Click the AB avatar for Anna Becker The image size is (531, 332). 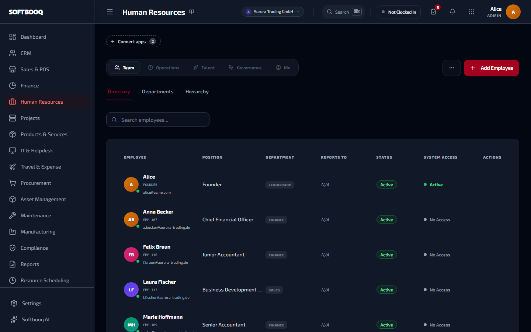point(131,219)
